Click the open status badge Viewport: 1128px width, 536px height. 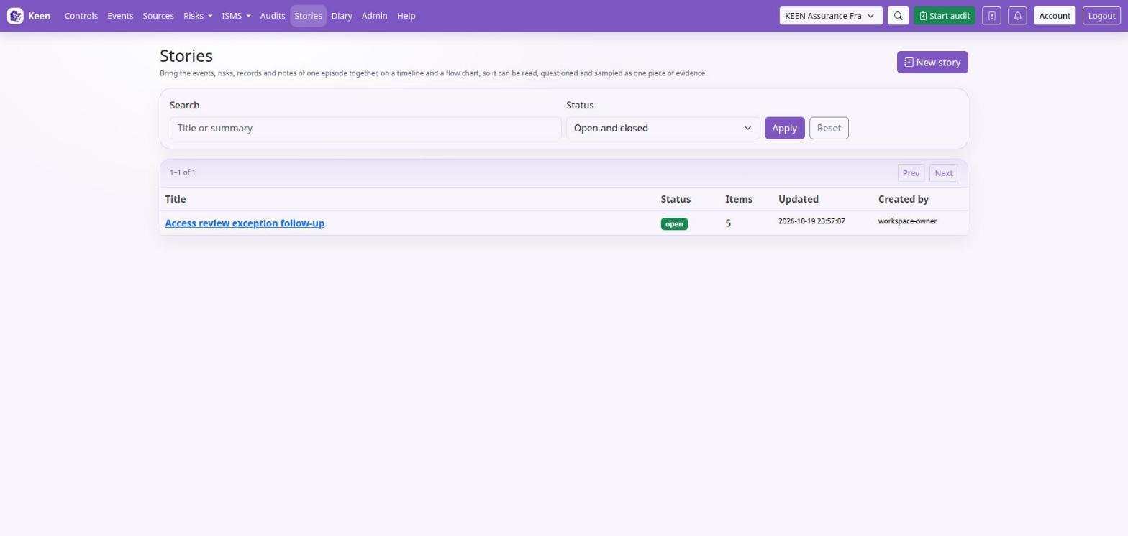[x=674, y=224]
